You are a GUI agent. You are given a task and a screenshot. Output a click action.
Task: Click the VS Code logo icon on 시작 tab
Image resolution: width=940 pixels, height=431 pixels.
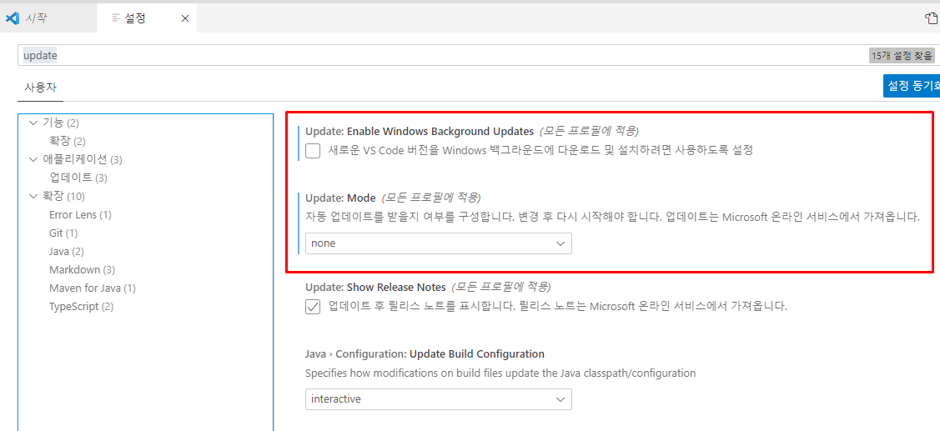(12, 18)
